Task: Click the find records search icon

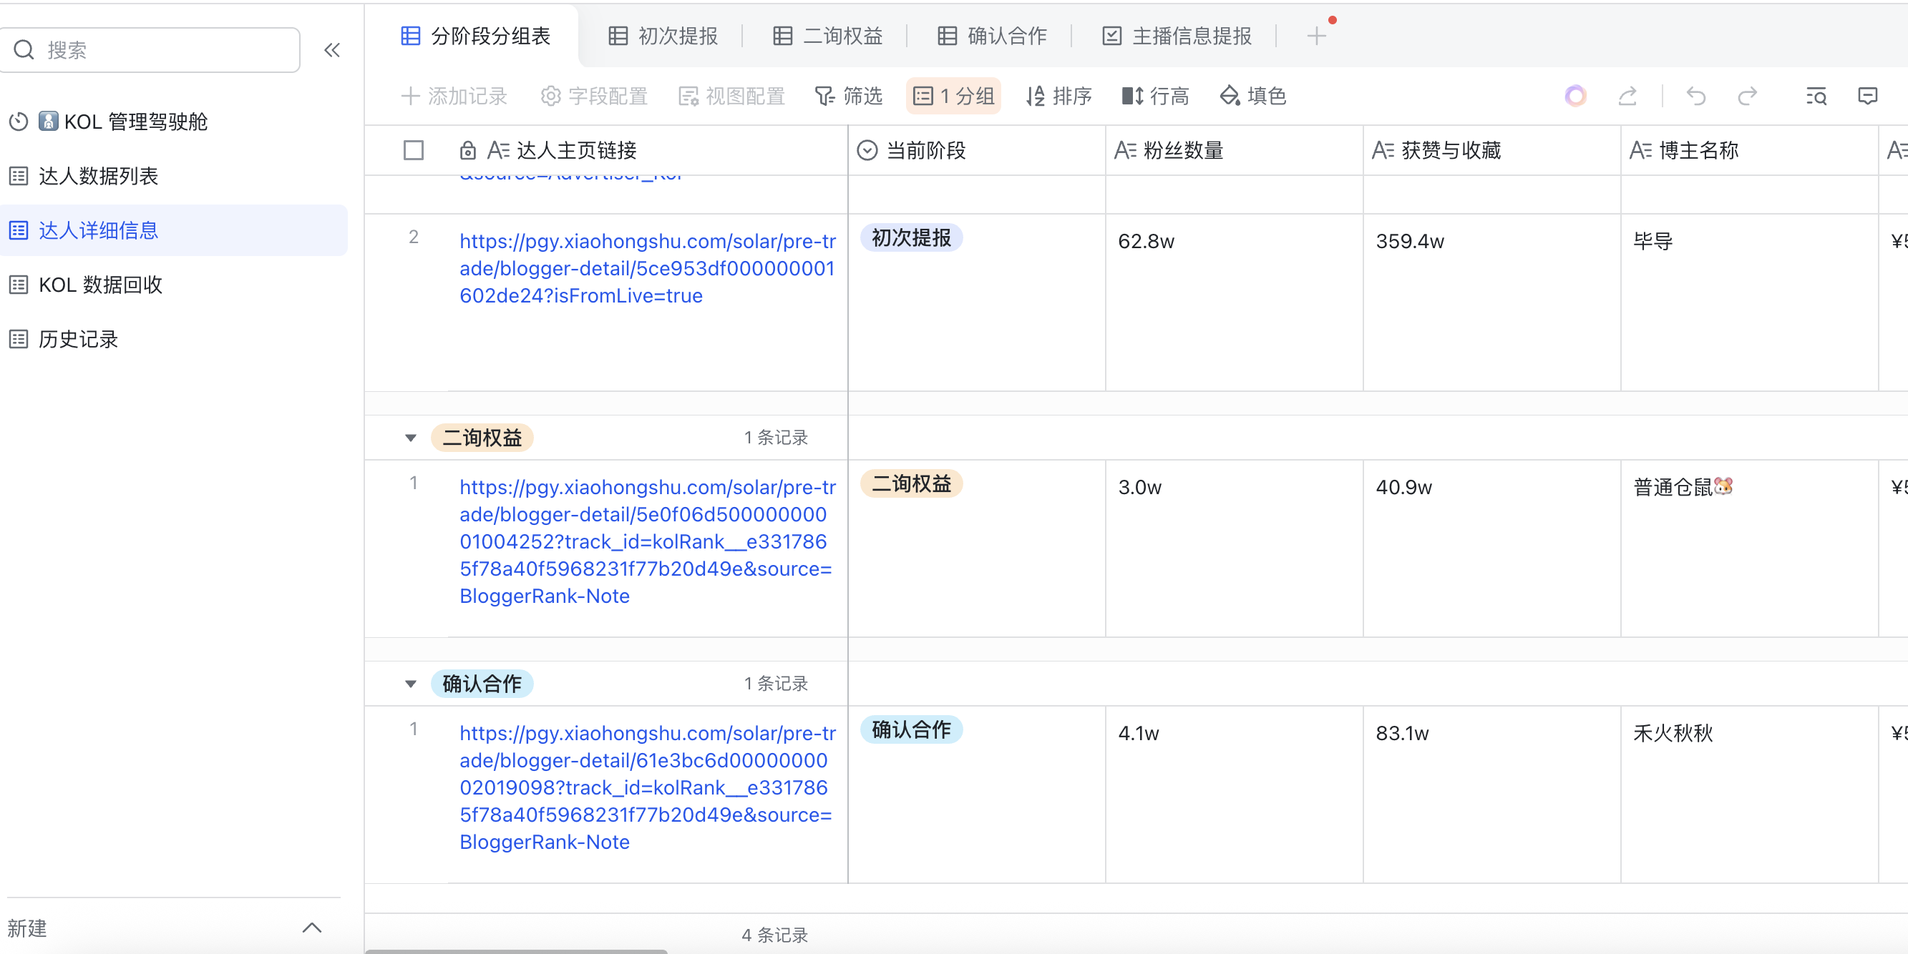Action: pyautogui.click(x=1816, y=97)
